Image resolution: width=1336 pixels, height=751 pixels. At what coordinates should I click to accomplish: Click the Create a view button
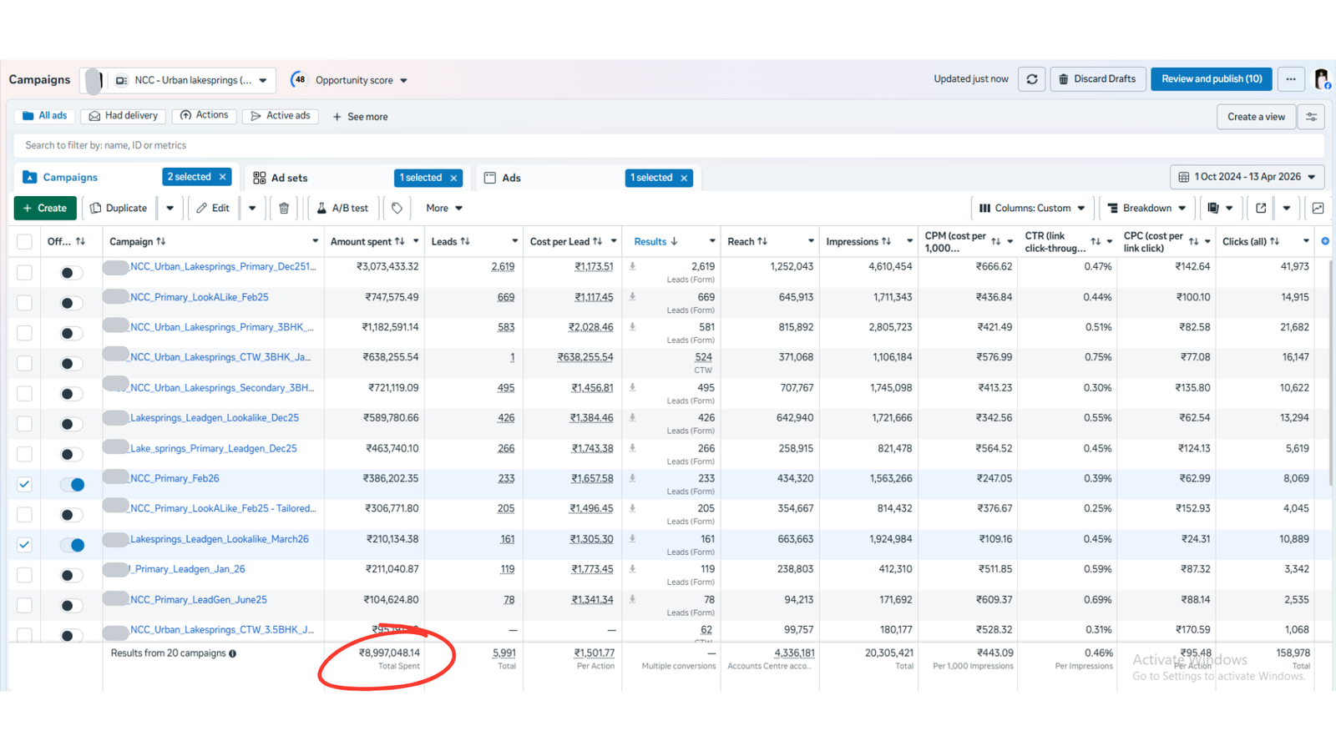[x=1256, y=117]
